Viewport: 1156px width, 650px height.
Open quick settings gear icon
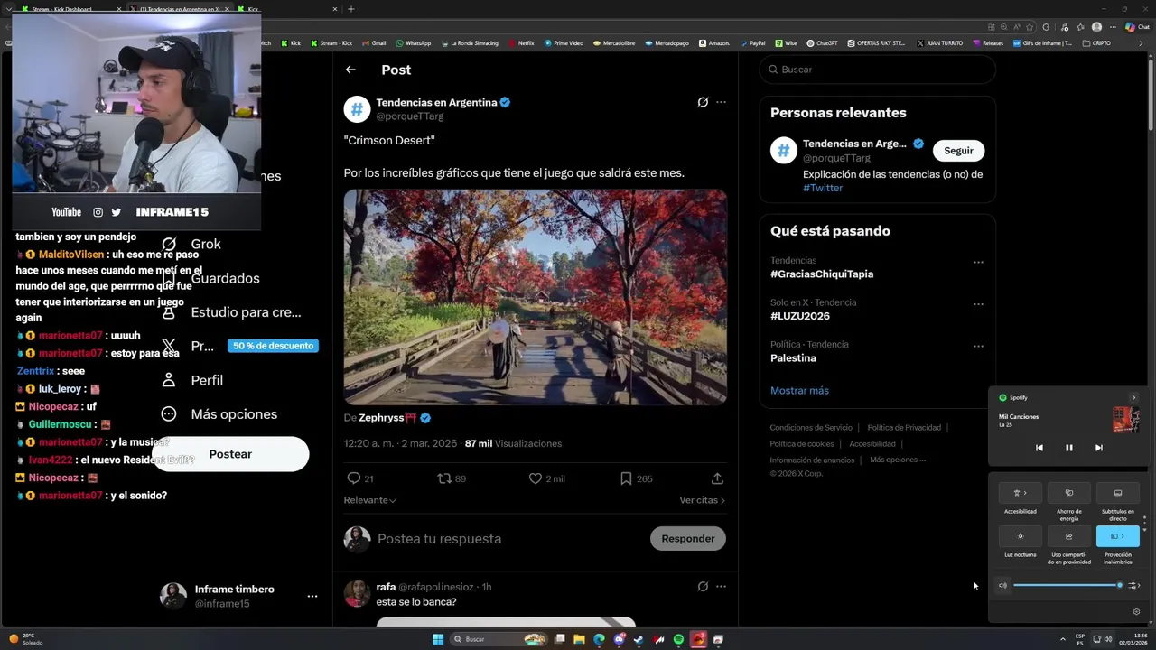pyautogui.click(x=1136, y=611)
